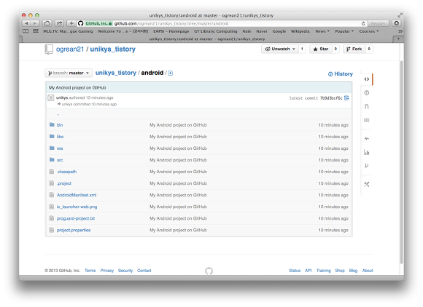The height and width of the screenshot is (307, 423).
Task: Open a new tab with plus button
Action: [x=398, y=39]
